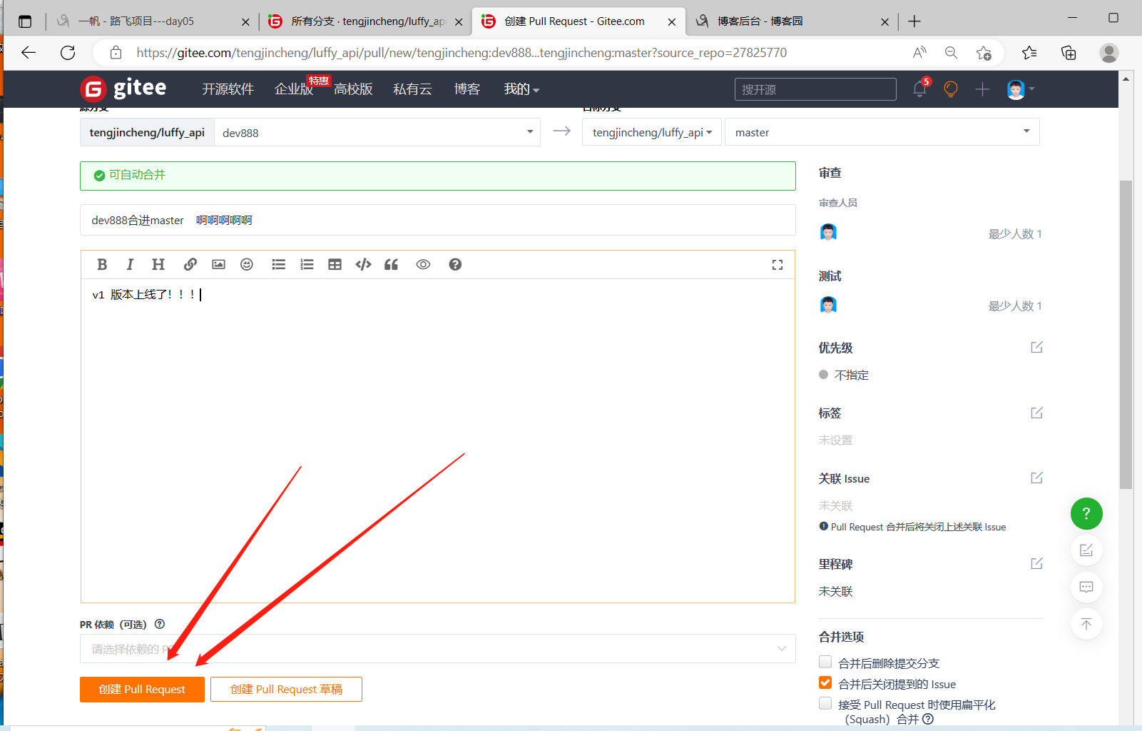Insert a heading with the H icon
The height and width of the screenshot is (731, 1142).
(158, 265)
